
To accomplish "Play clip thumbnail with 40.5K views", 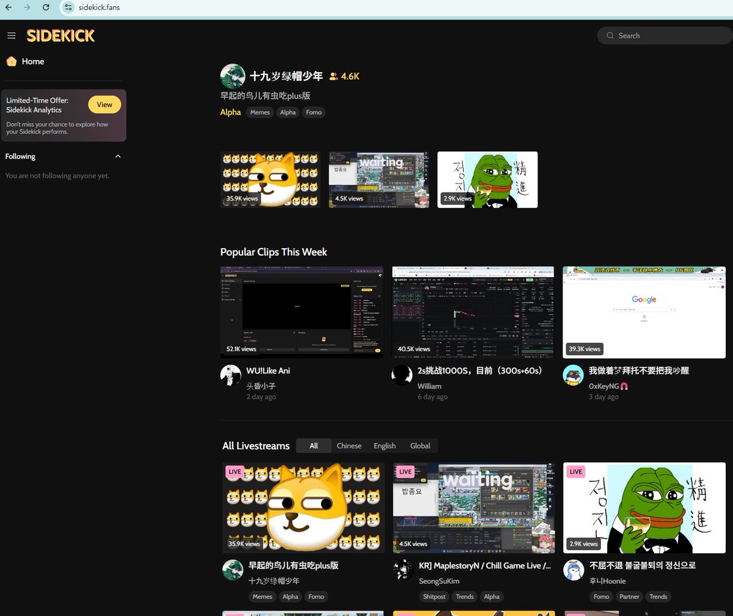I will 473,312.
